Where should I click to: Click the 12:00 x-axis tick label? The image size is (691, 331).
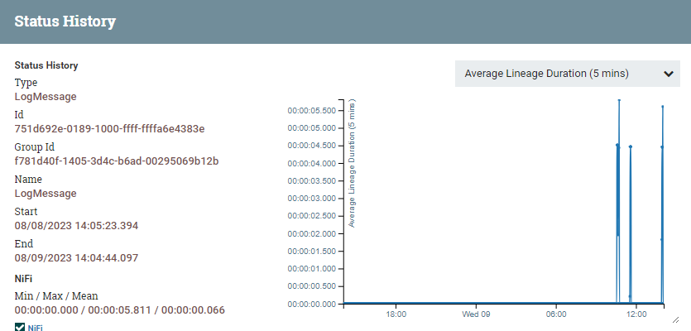tap(636, 314)
